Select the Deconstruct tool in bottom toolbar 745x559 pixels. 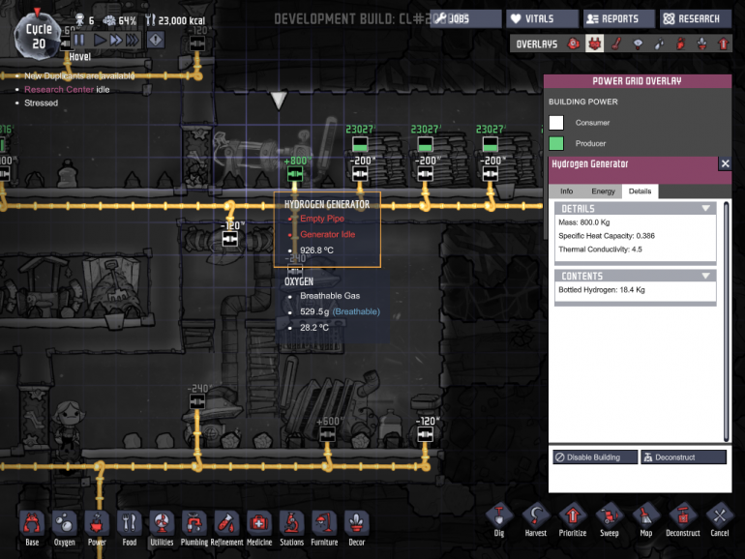click(x=683, y=519)
